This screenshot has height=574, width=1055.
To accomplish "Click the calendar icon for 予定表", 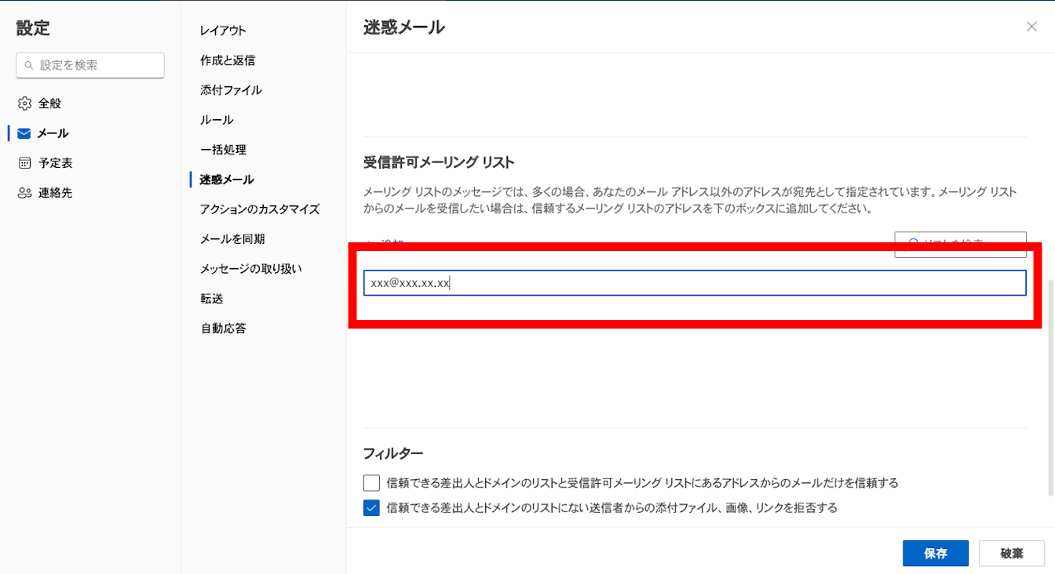I will click(24, 163).
